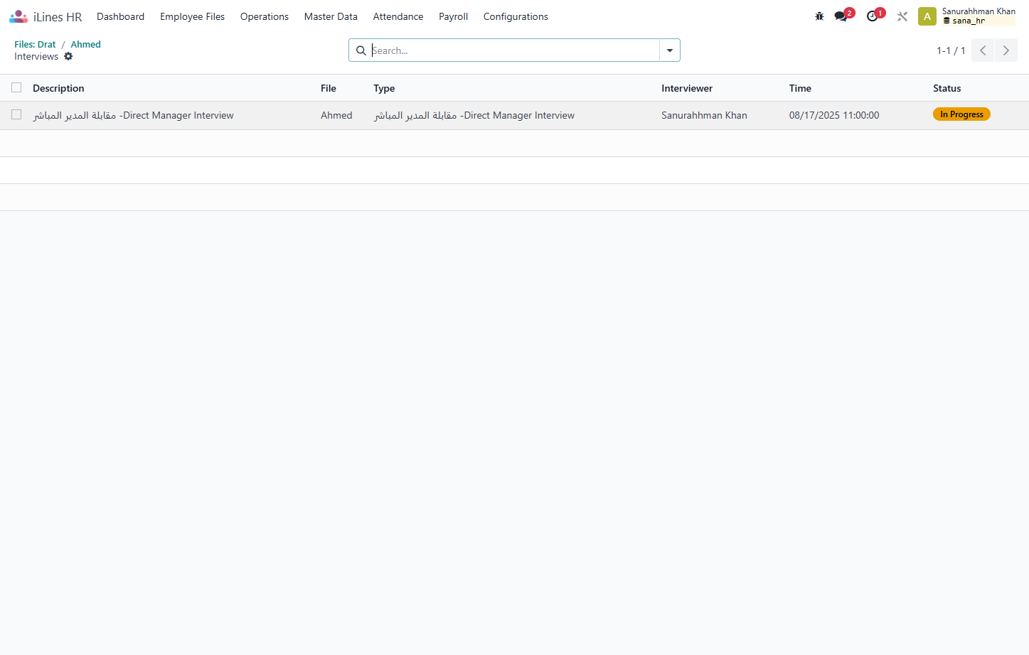The width and height of the screenshot is (1029, 655).
Task: Follow the Files: Drat breadcrumb link
Action: click(x=35, y=44)
